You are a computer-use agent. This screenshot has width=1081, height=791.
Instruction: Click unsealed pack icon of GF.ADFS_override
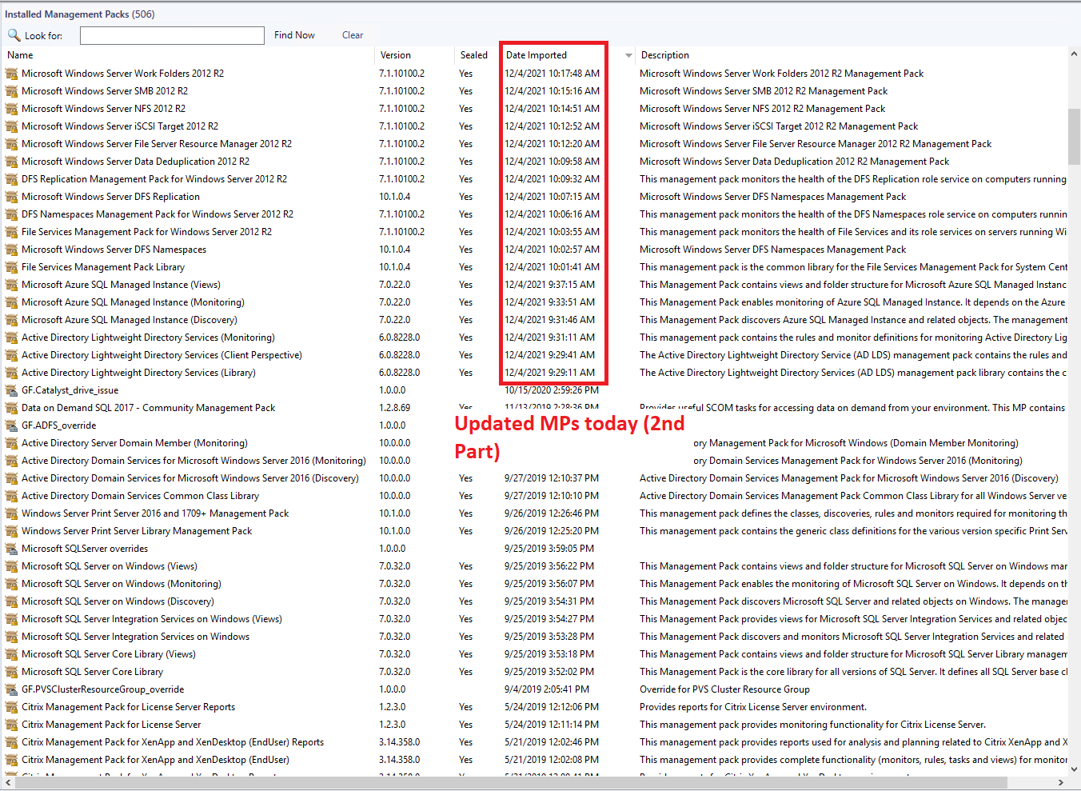click(x=11, y=425)
